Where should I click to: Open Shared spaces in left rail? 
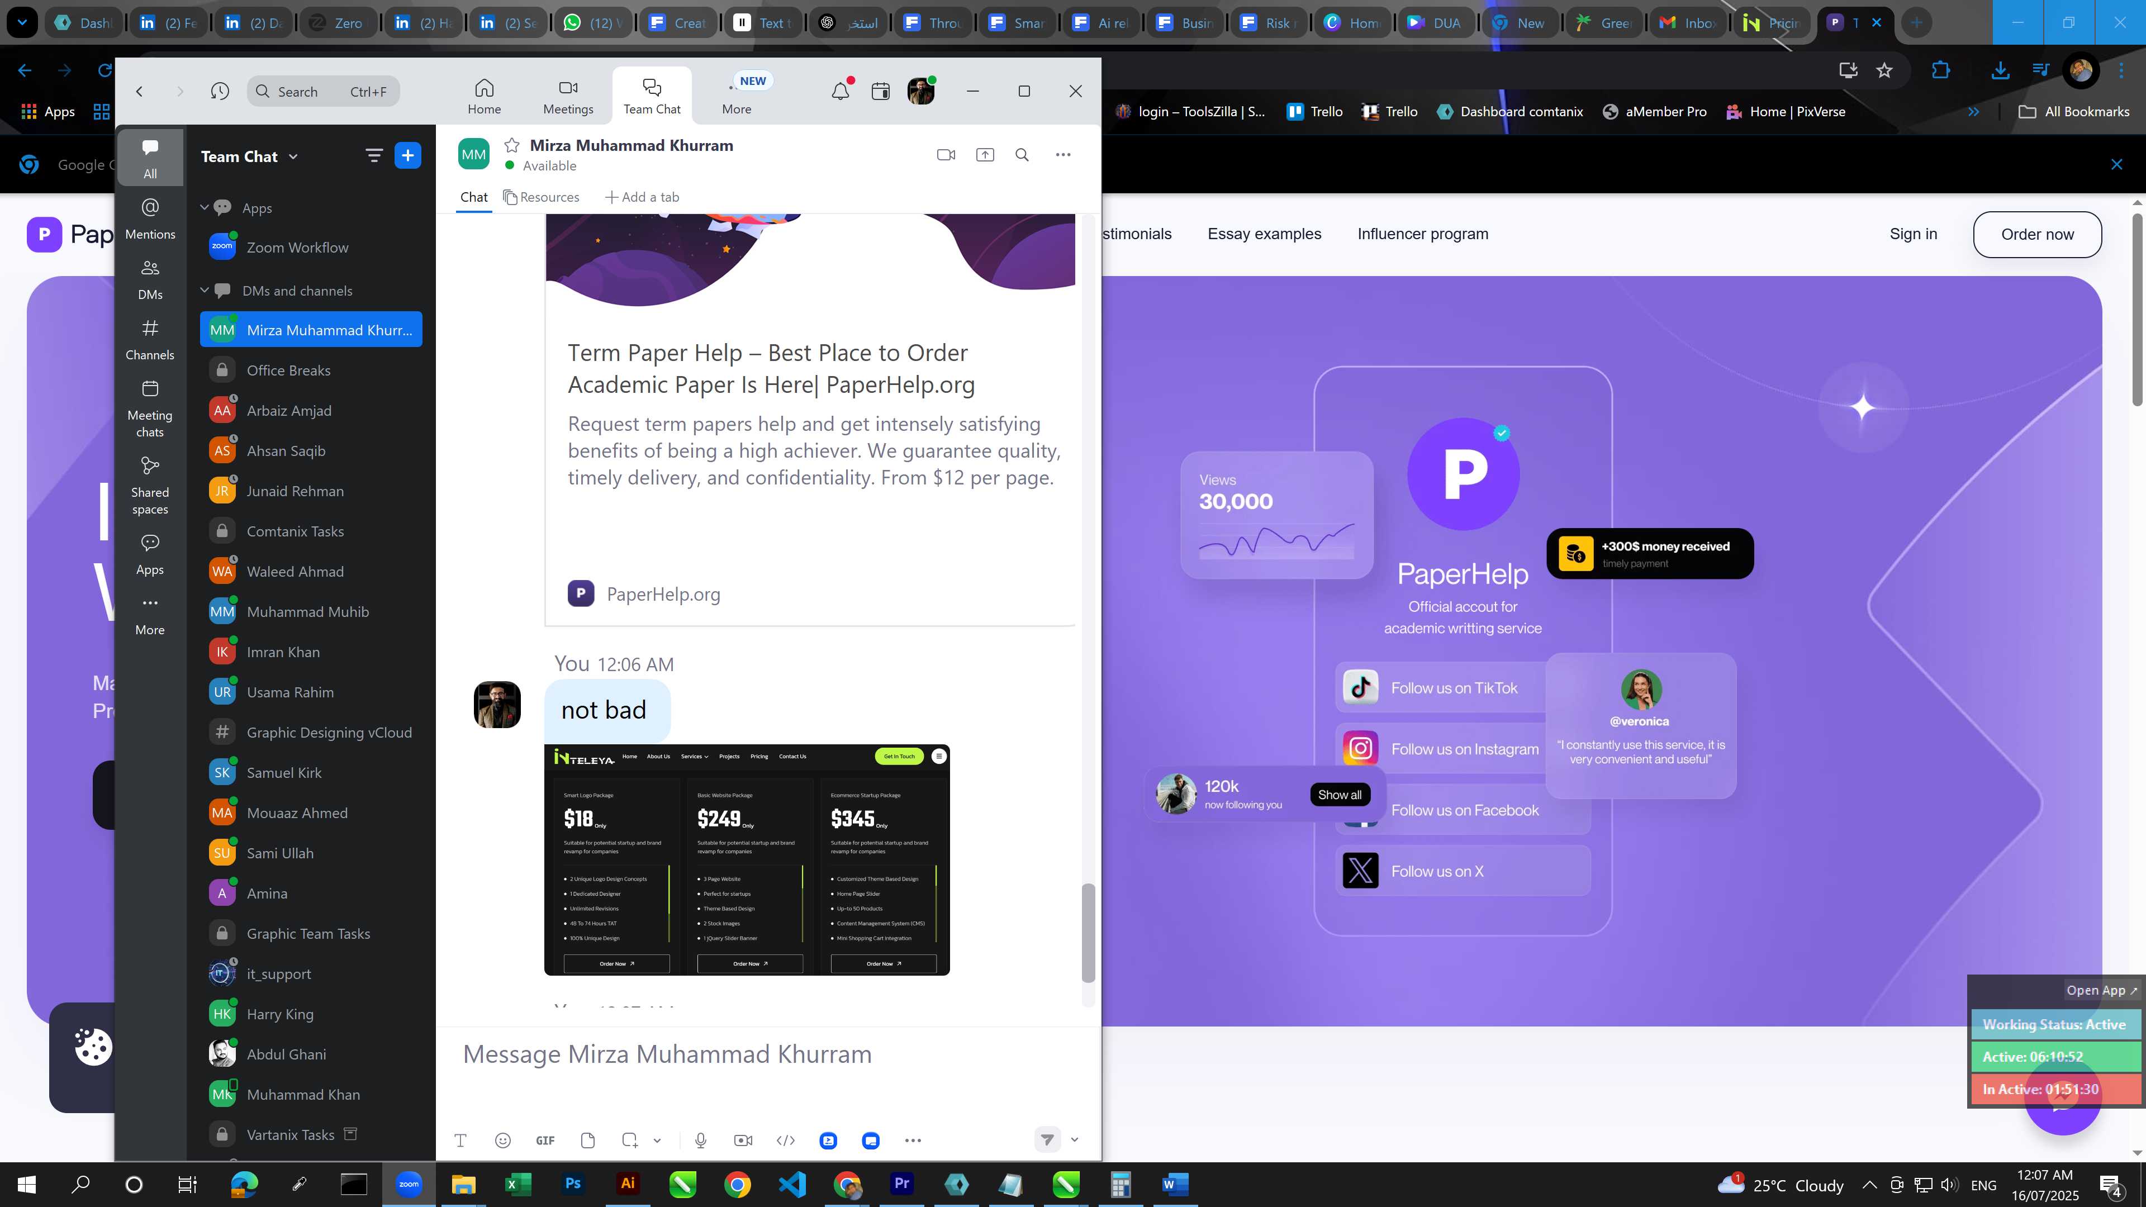point(150,486)
